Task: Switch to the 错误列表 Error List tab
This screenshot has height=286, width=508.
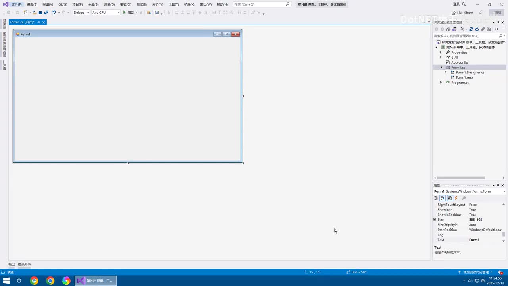Action: coord(24,264)
